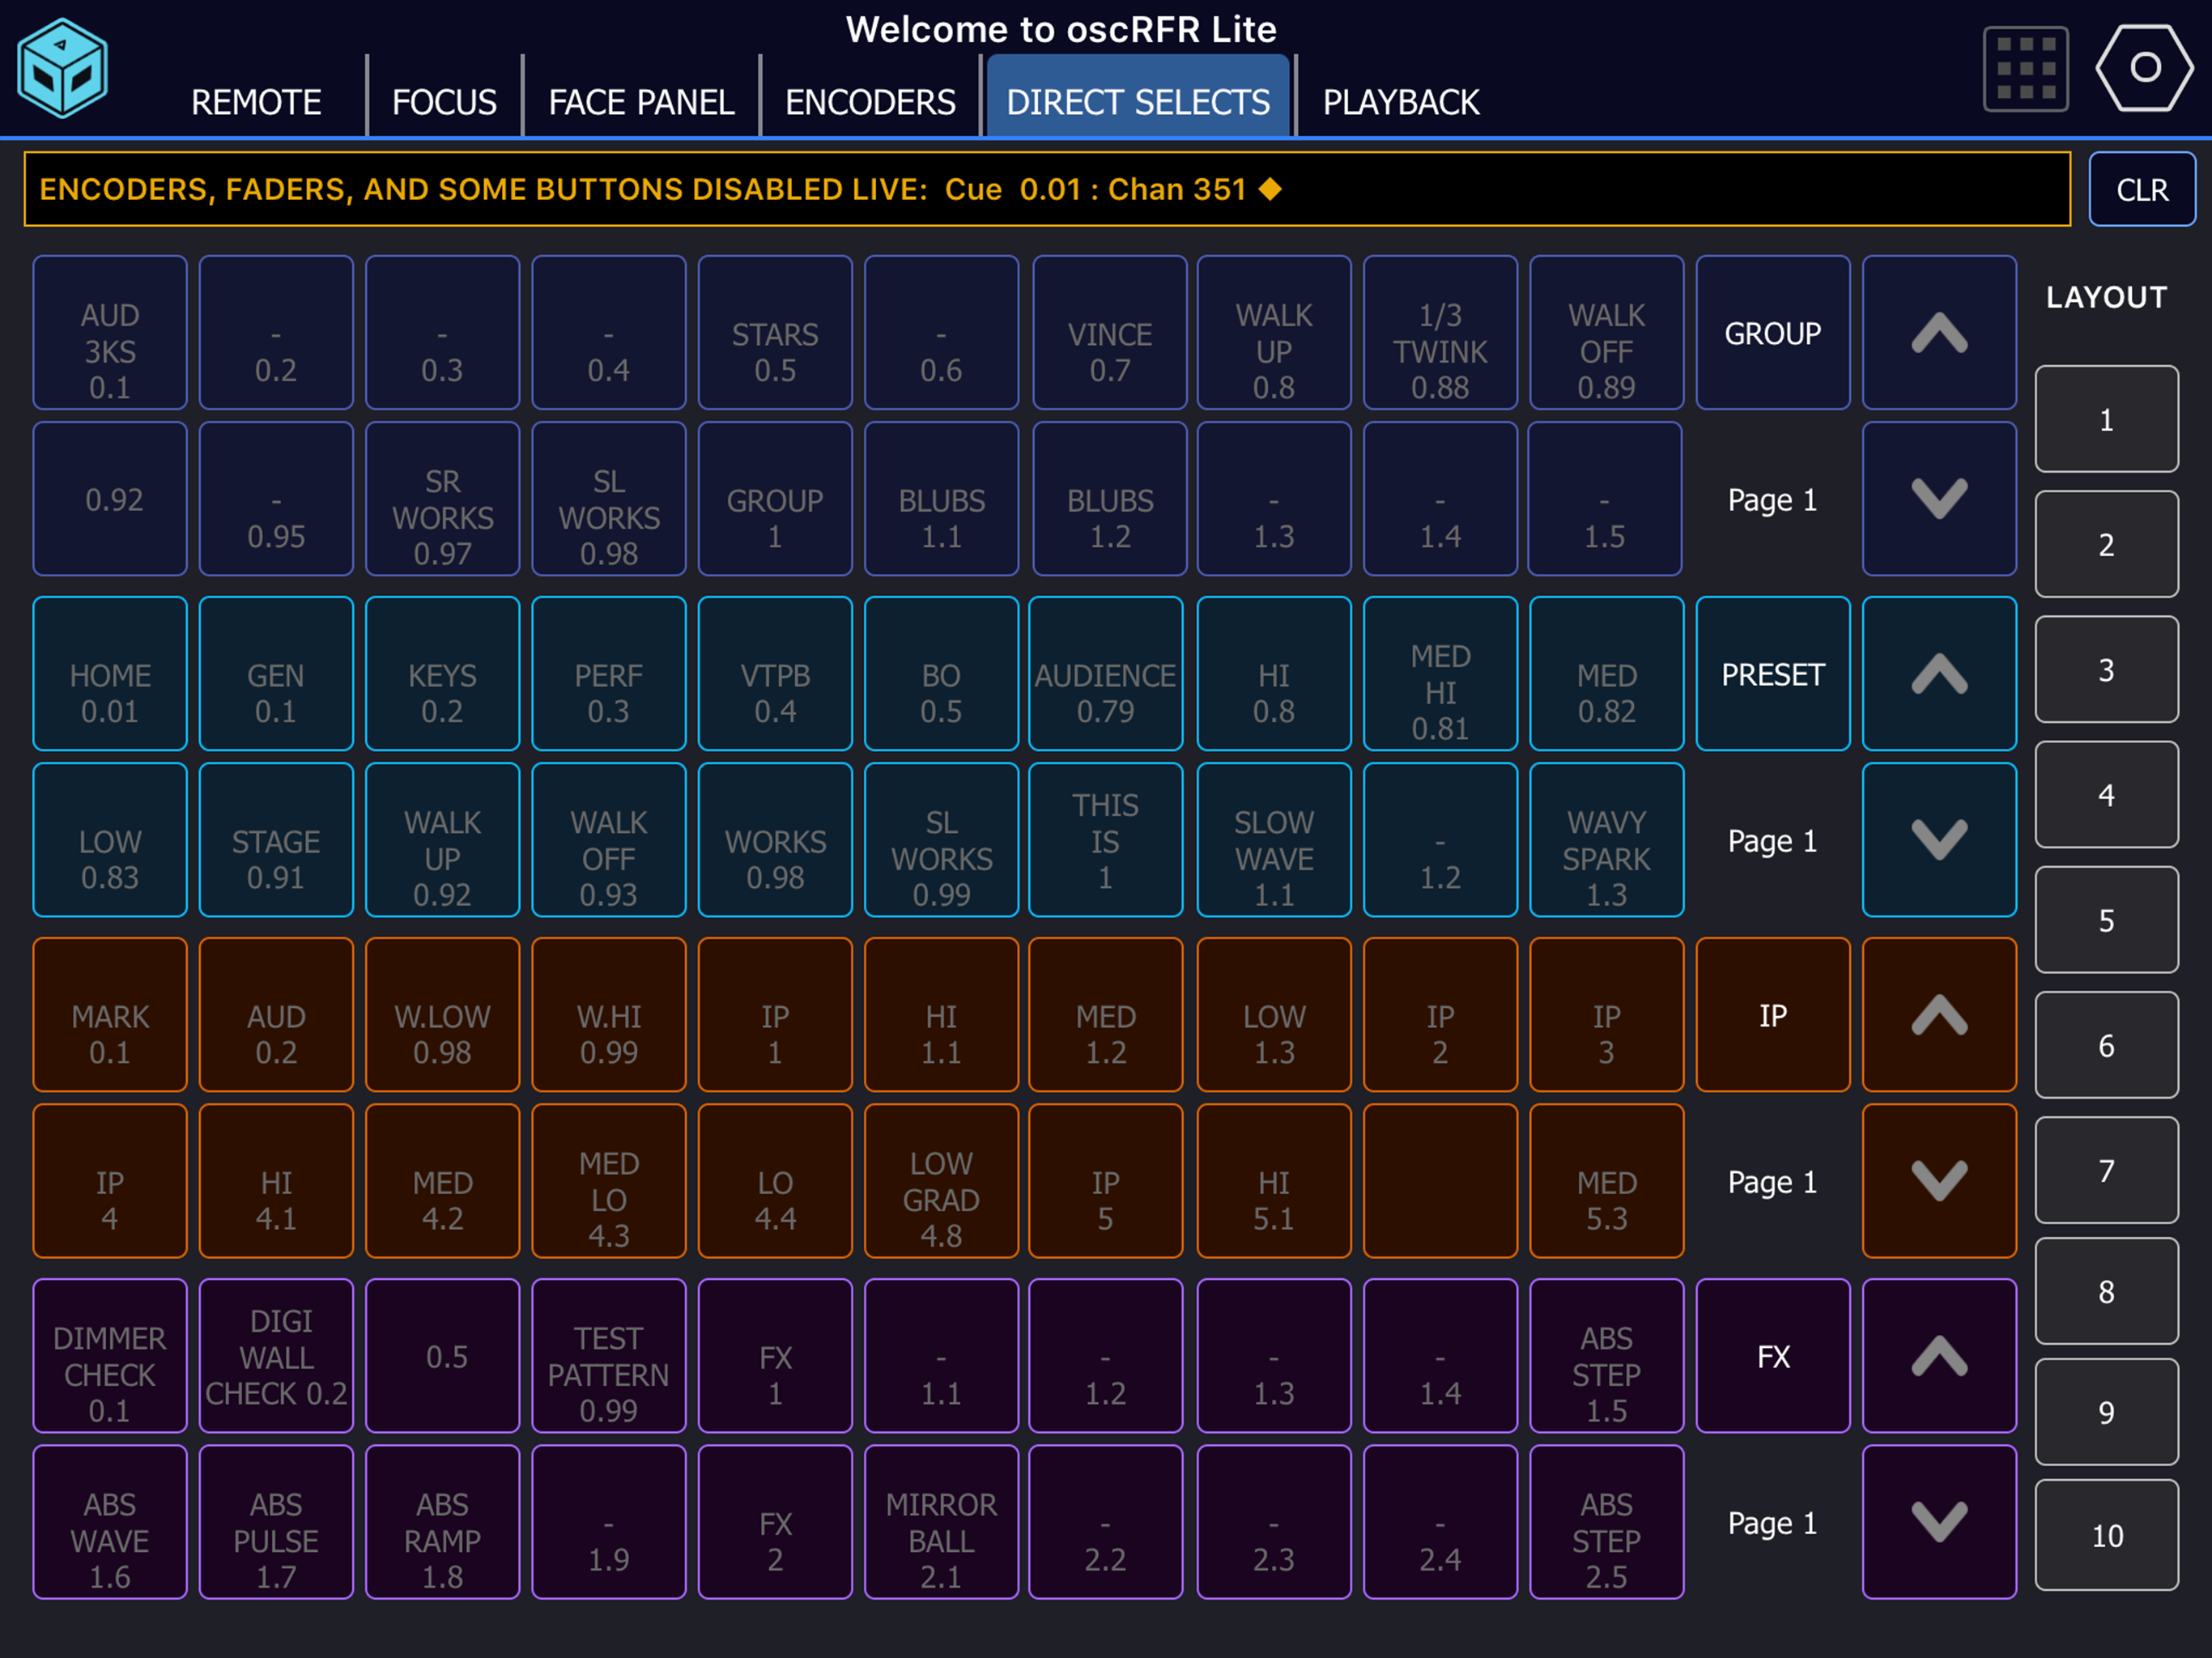Screen dimensions: 2212x1658
Task: Click the command line status field
Action: pos(1046,189)
